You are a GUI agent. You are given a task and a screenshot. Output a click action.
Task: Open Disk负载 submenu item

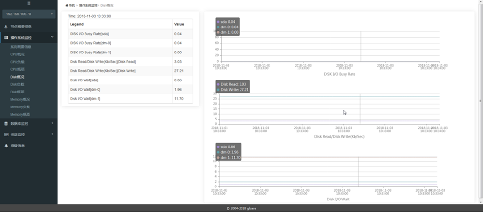tap(17, 84)
